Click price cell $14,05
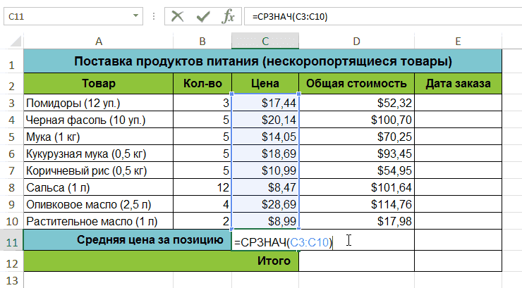The width and height of the screenshot is (522, 288). (265, 137)
